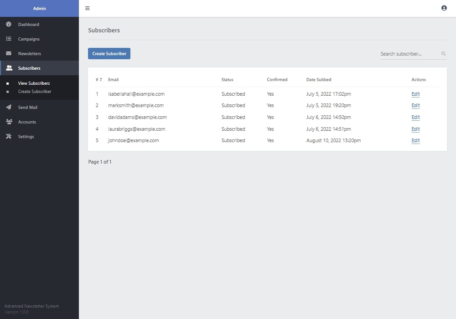Open the Dashboard menu item
456x319 pixels.
39,25
